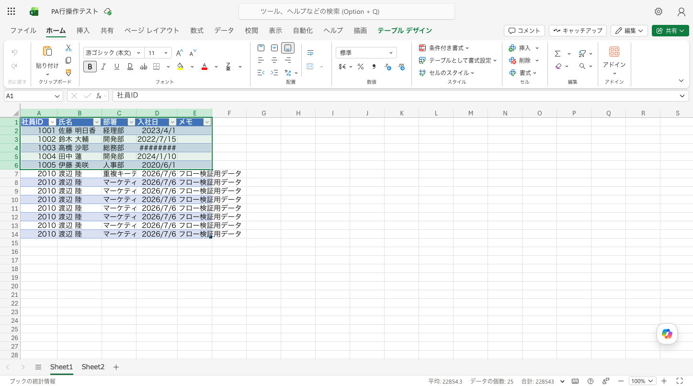The height and width of the screenshot is (386, 693).
Task: Click increase decimal icon
Action: tap(388, 67)
